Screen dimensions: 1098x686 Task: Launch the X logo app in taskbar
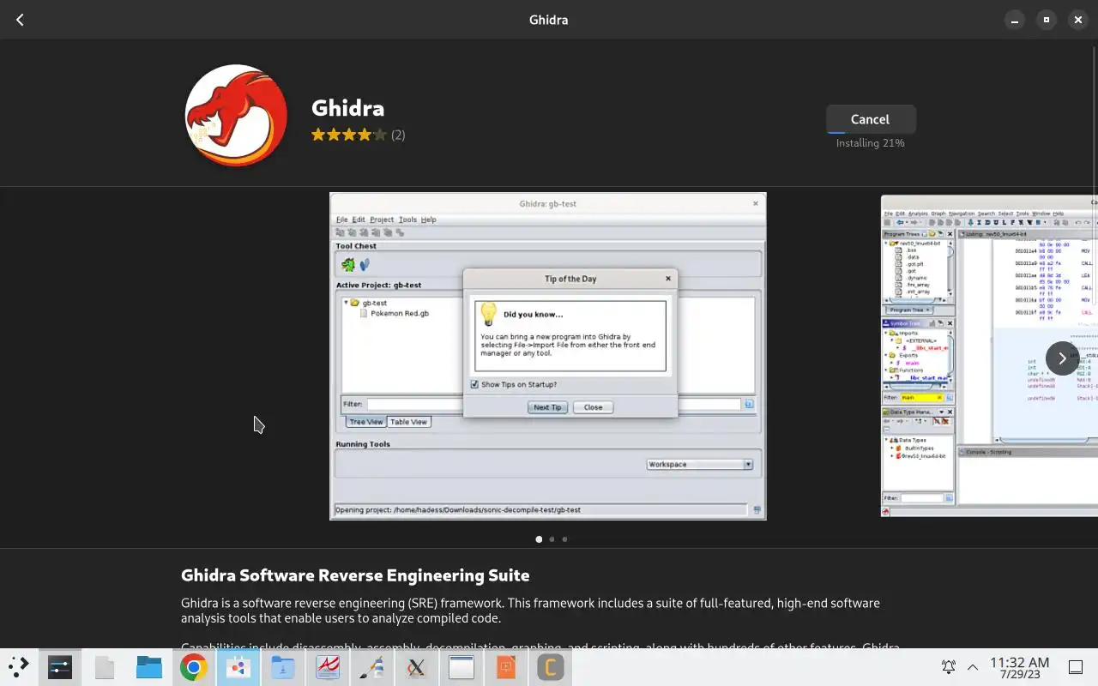point(417,667)
